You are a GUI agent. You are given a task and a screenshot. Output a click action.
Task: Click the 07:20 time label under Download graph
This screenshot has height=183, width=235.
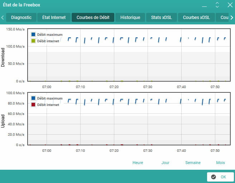pyautogui.click(x=114, y=87)
